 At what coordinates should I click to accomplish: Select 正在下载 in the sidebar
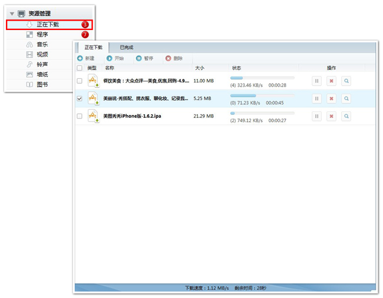[49, 25]
